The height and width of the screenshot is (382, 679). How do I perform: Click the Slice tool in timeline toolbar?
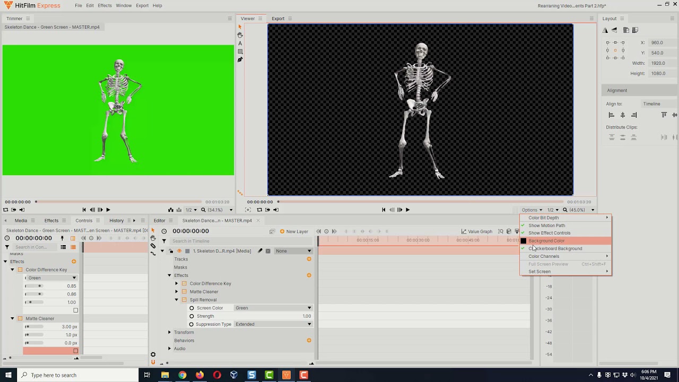153,246
